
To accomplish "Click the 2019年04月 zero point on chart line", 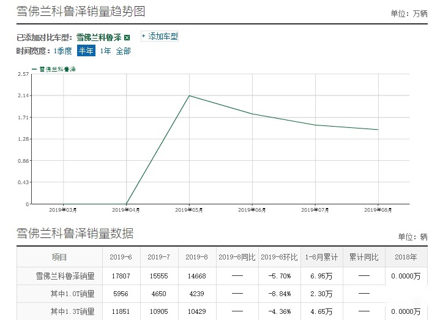I will click(x=126, y=204).
